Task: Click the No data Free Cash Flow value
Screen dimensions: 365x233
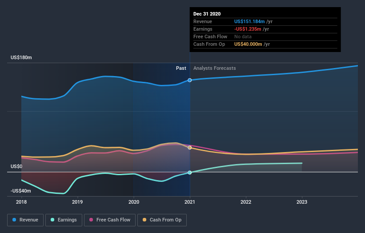Action: [x=243, y=36]
